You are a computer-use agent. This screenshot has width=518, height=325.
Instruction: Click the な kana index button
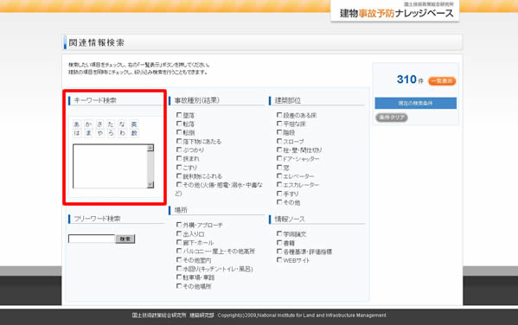point(123,124)
